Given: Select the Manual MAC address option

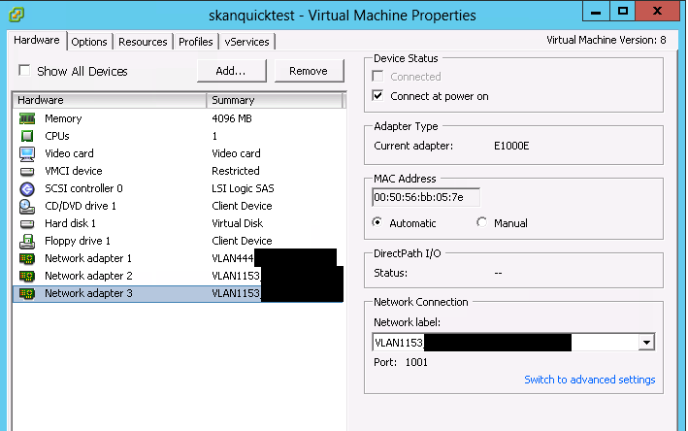Looking at the screenshot, I should tap(482, 222).
